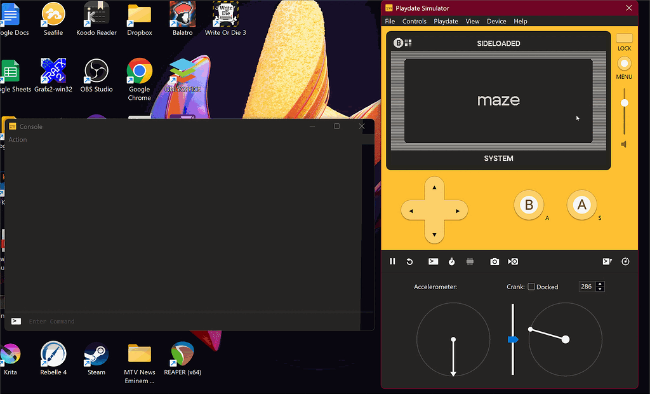Launch Steam from the desktop

(96, 358)
